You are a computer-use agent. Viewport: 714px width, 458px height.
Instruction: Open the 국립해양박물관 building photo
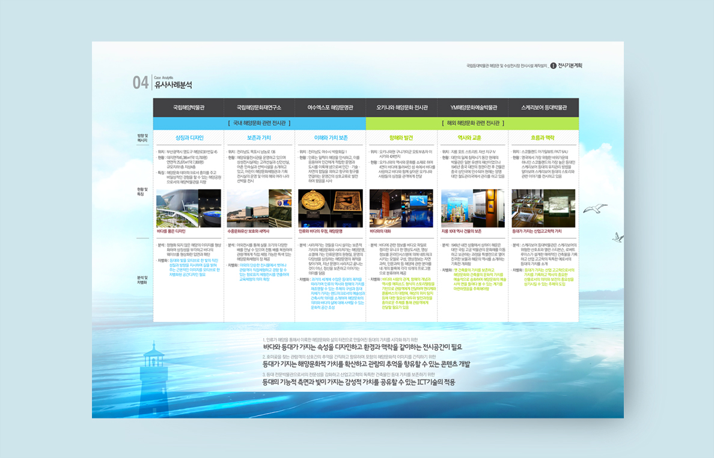(189, 208)
